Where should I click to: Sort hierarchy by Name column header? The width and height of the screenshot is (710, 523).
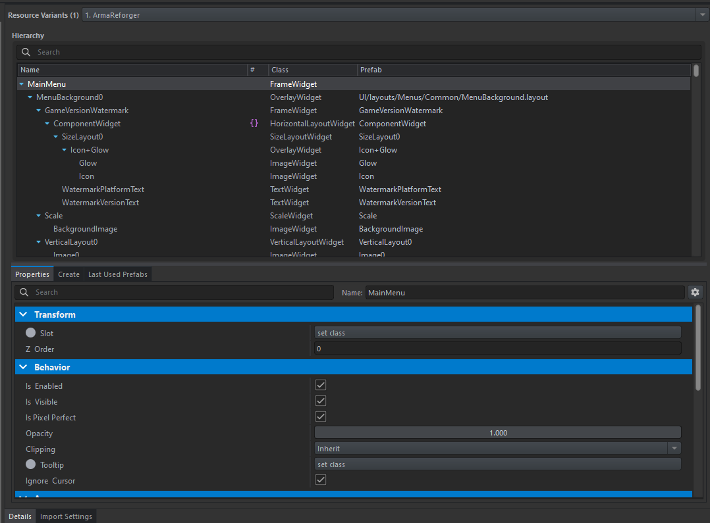tap(132, 70)
